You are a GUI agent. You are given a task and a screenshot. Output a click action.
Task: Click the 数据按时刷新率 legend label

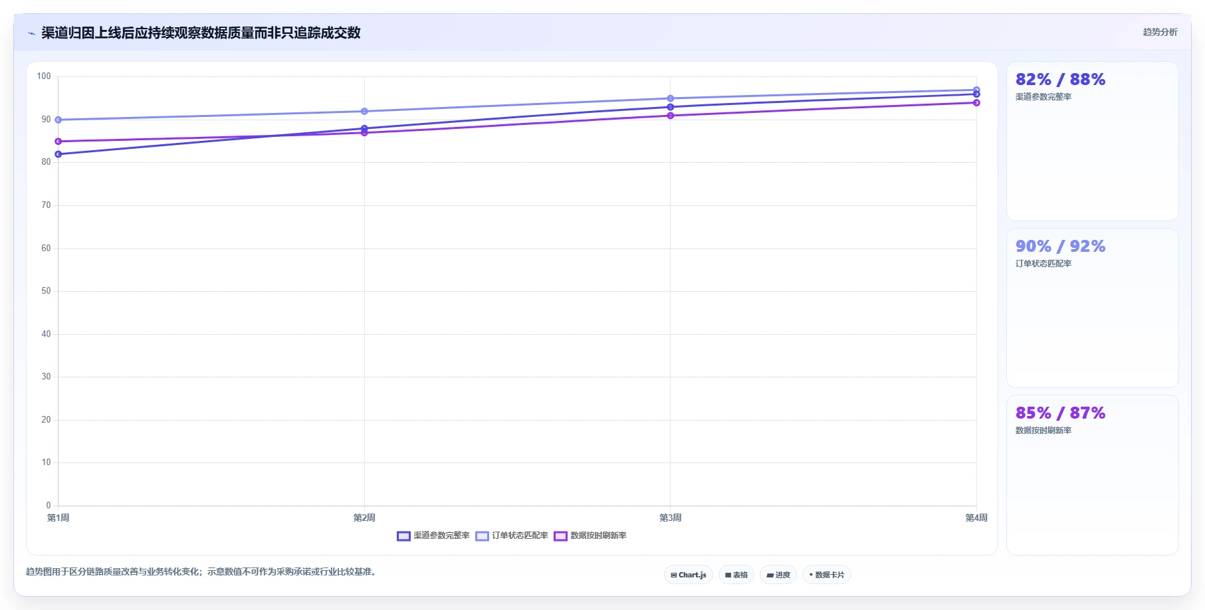tap(598, 536)
